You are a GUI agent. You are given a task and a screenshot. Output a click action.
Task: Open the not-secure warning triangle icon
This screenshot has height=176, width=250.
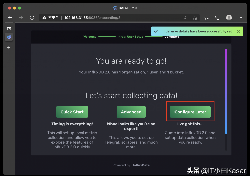[x=44, y=18]
